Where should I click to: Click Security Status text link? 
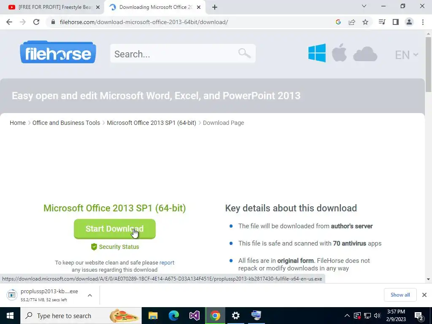pyautogui.click(x=119, y=247)
